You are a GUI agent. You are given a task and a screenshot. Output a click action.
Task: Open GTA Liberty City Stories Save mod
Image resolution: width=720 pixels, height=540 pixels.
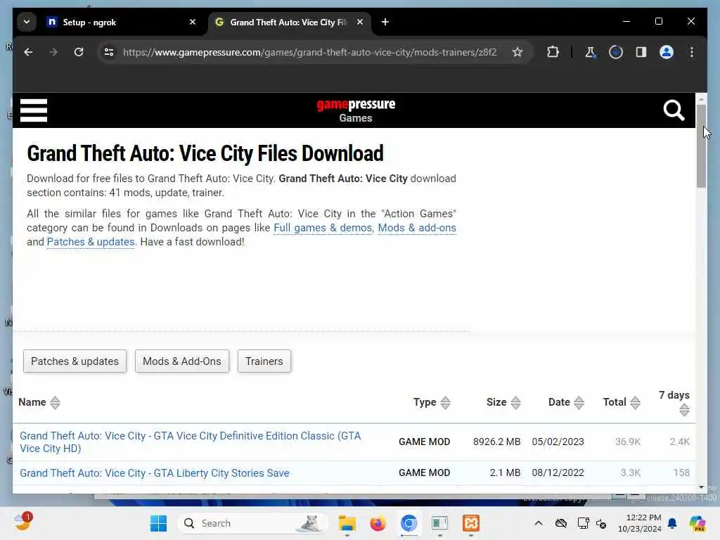pos(154,473)
